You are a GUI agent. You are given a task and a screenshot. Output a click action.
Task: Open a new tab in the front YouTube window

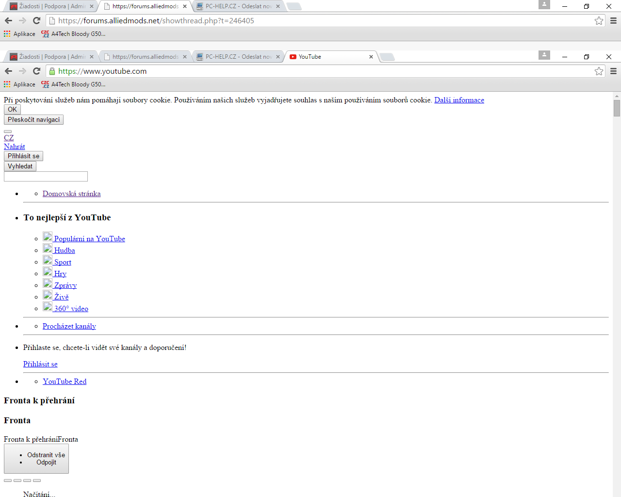click(387, 57)
